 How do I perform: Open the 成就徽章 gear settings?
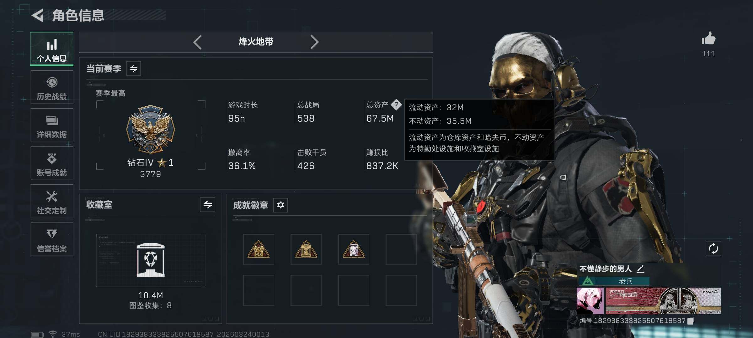[280, 205]
